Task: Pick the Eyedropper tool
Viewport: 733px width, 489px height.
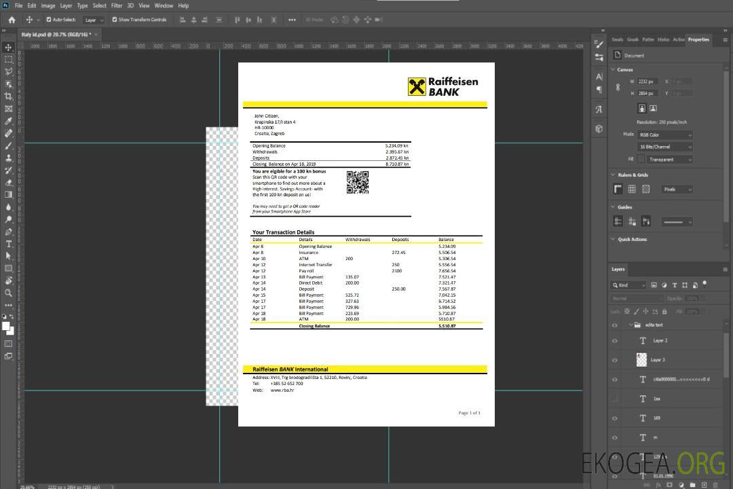Action: (x=8, y=121)
